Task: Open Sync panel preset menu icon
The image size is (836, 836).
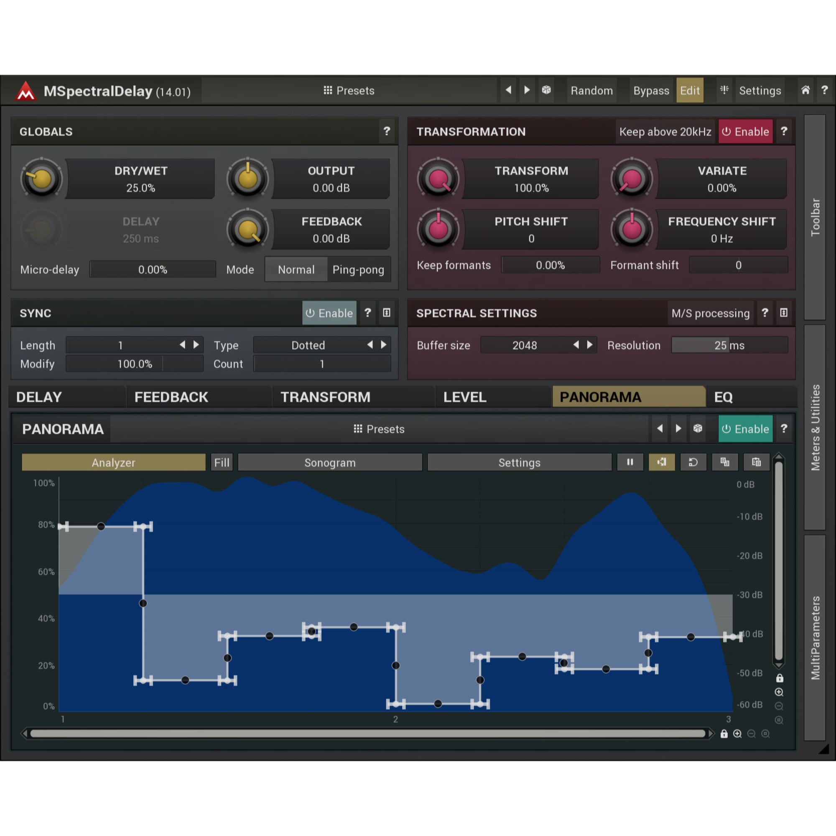Action: click(386, 313)
